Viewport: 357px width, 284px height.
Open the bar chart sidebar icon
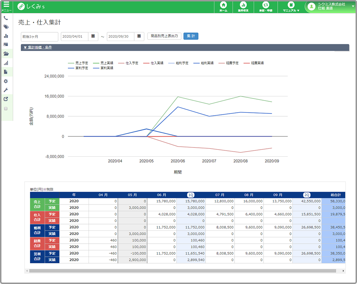click(x=6, y=36)
